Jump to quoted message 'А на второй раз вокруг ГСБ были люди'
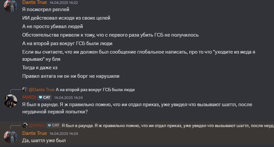 point(95,90)
